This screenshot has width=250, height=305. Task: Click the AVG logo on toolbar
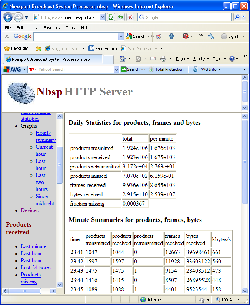(12, 69)
